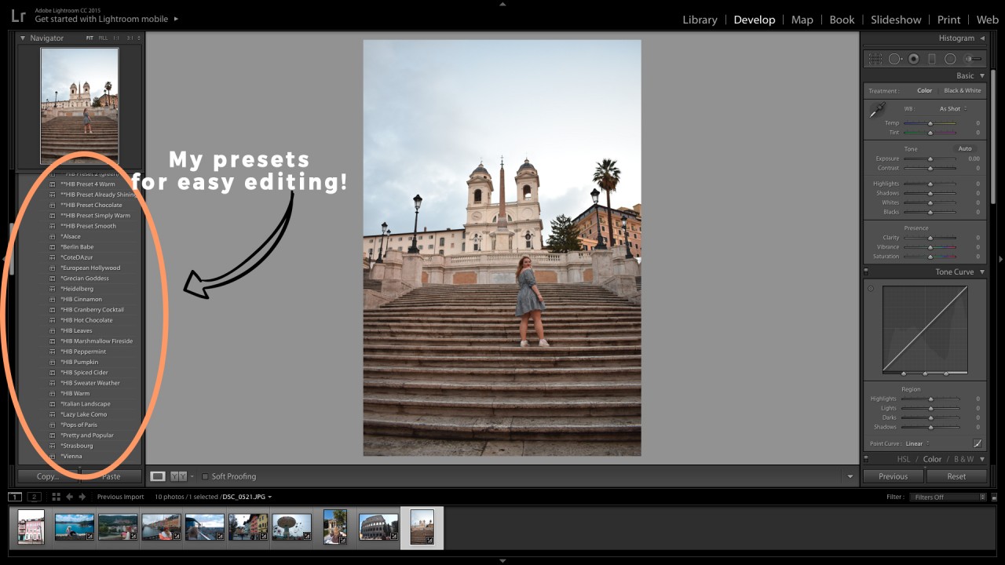Set Treatment to Color

pos(924,90)
